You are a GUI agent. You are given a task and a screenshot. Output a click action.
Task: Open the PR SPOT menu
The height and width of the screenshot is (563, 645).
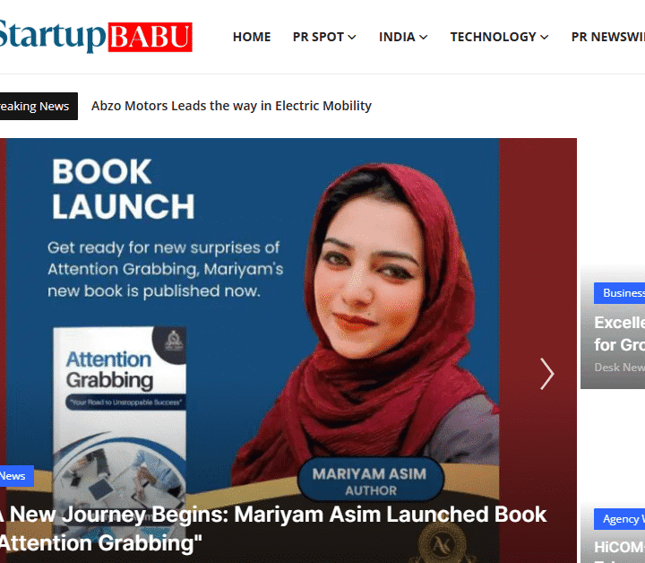(x=324, y=37)
